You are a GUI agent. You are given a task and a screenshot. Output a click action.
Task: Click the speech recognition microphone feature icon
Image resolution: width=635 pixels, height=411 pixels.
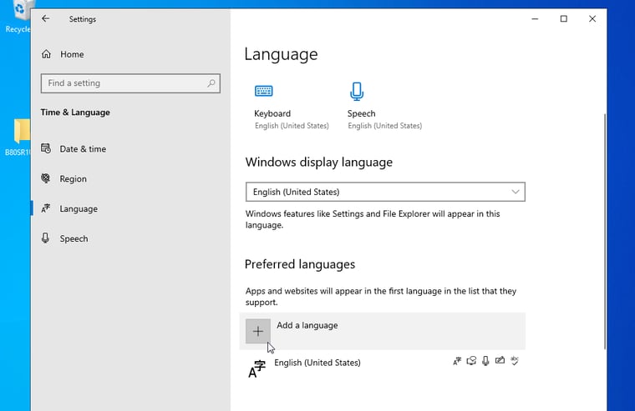[485, 361]
